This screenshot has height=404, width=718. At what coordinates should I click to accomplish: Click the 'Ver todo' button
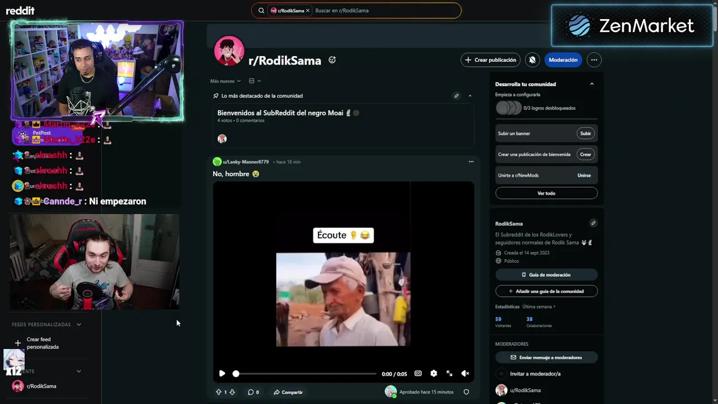546,193
